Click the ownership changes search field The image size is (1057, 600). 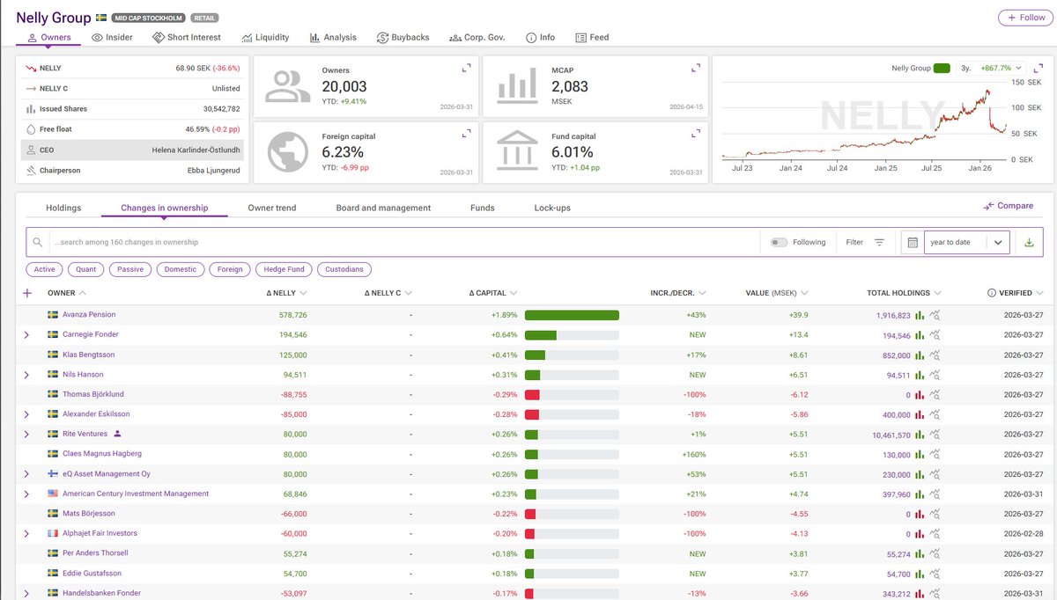click(x=403, y=242)
